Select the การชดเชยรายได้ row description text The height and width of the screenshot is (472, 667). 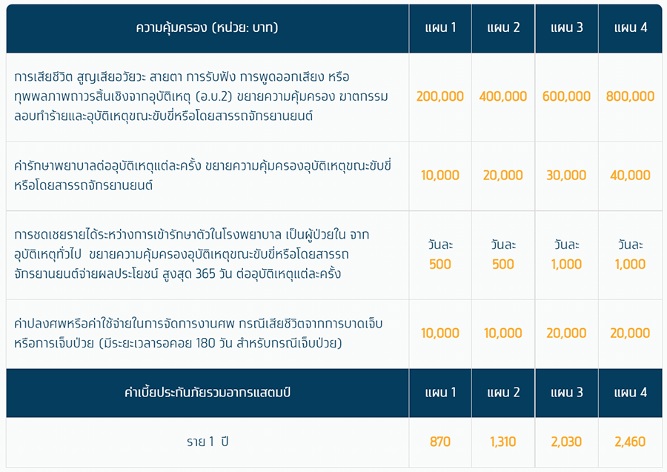coord(192,254)
